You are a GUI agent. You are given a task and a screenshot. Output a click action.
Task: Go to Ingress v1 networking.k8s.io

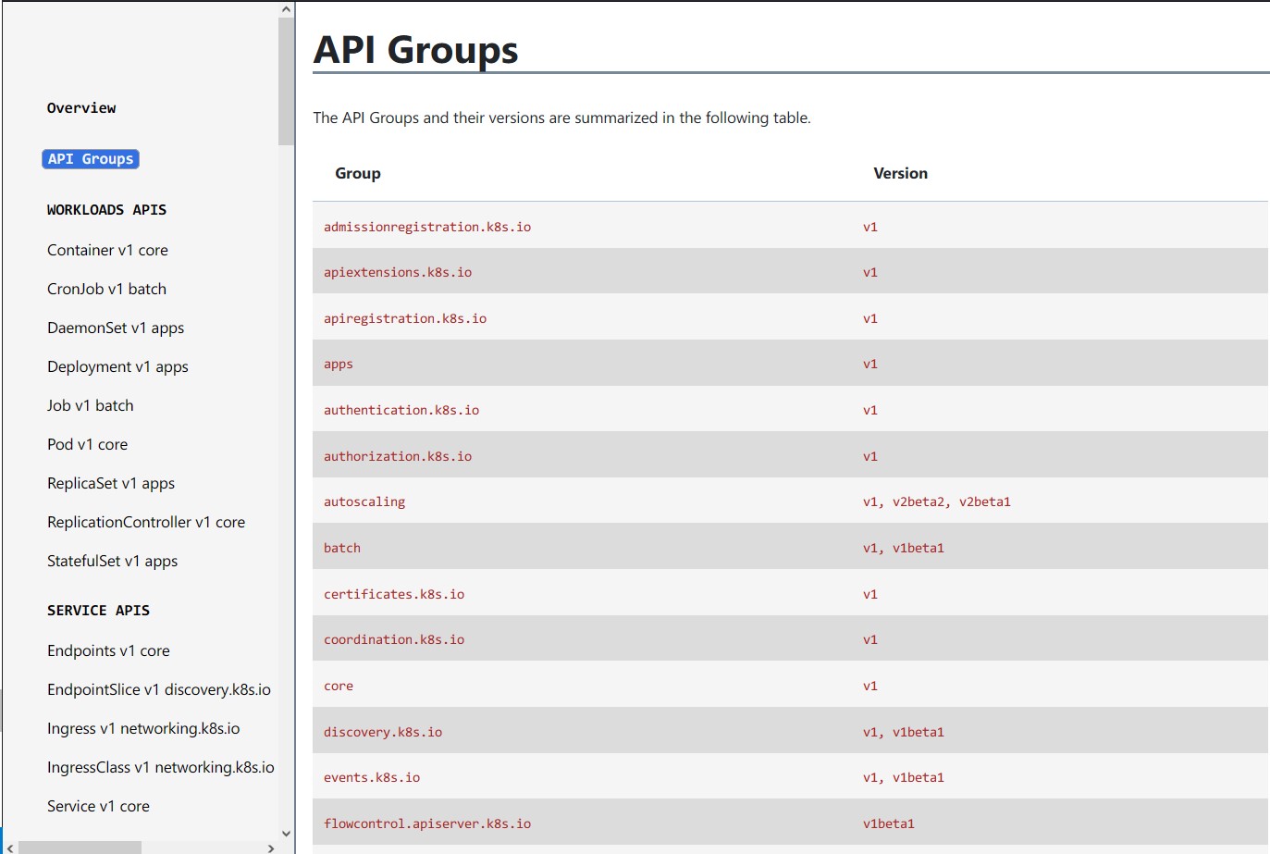point(143,728)
